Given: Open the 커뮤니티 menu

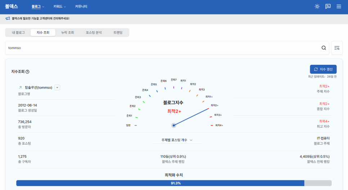Looking at the screenshot, I should 81,6.
